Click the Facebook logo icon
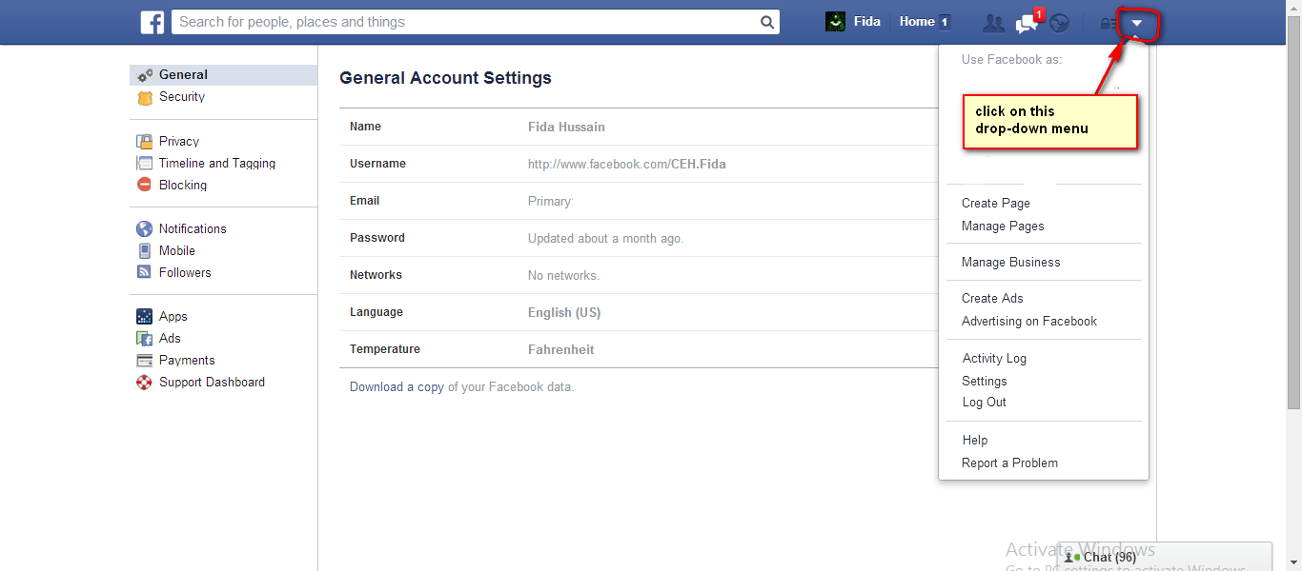The width and height of the screenshot is (1302, 571). tap(153, 22)
